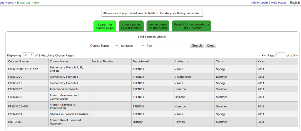The width and height of the screenshot is (301, 131).
Task: Click the page number input box
Action: coord(280,55)
